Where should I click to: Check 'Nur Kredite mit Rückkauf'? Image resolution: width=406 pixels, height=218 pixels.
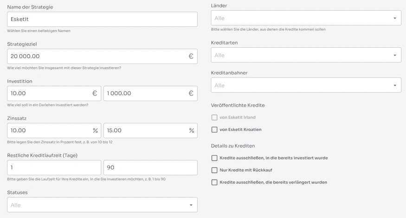214,170
